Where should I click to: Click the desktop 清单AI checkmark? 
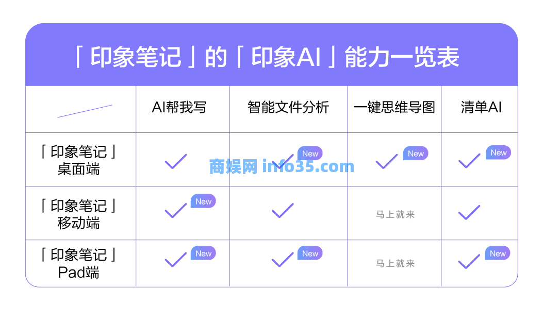click(469, 161)
